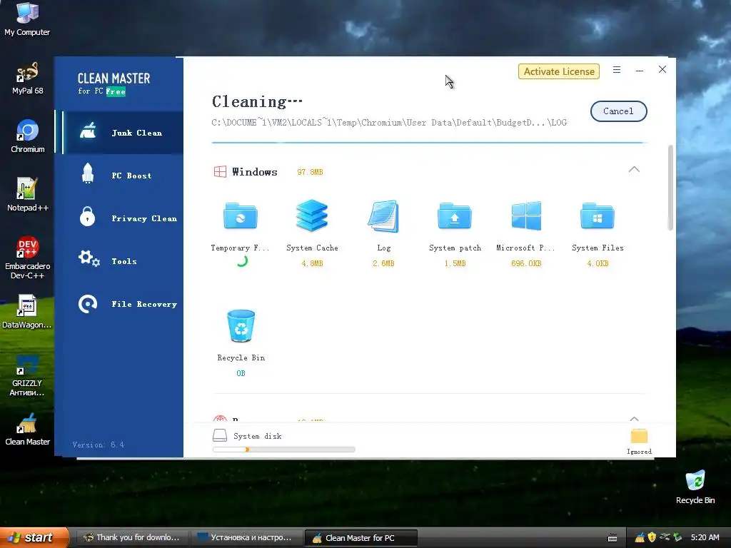The height and width of the screenshot is (548, 731).
Task: Open the Tools section
Action: 123,261
